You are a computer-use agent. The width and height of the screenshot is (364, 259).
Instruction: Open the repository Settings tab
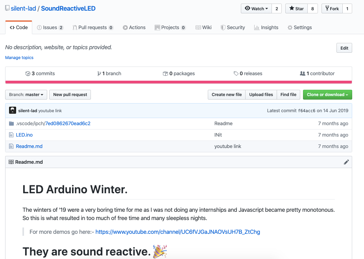pos(300,28)
